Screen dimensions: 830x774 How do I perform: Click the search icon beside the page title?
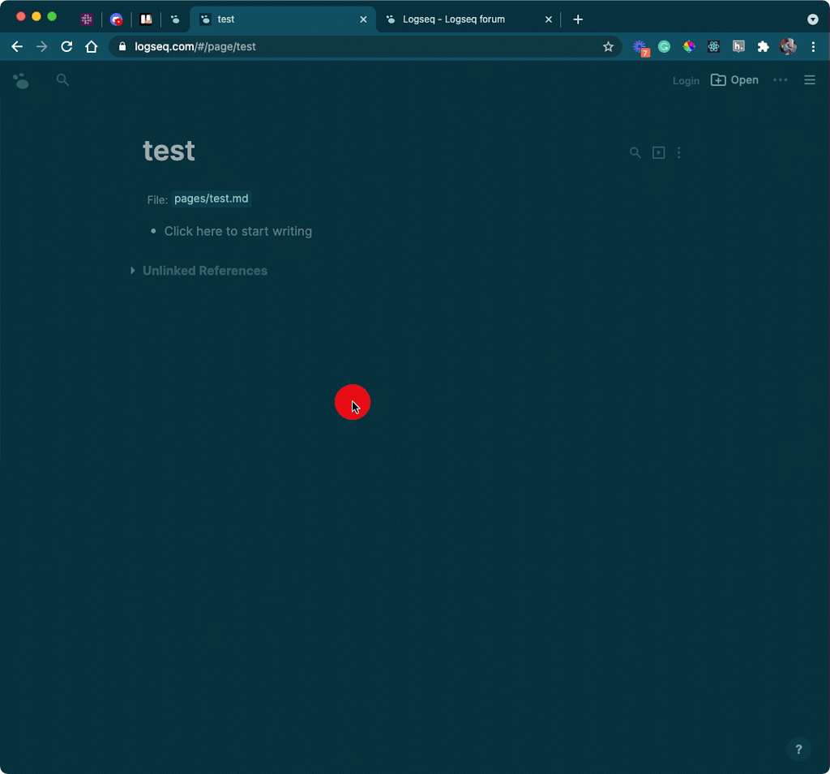(635, 152)
